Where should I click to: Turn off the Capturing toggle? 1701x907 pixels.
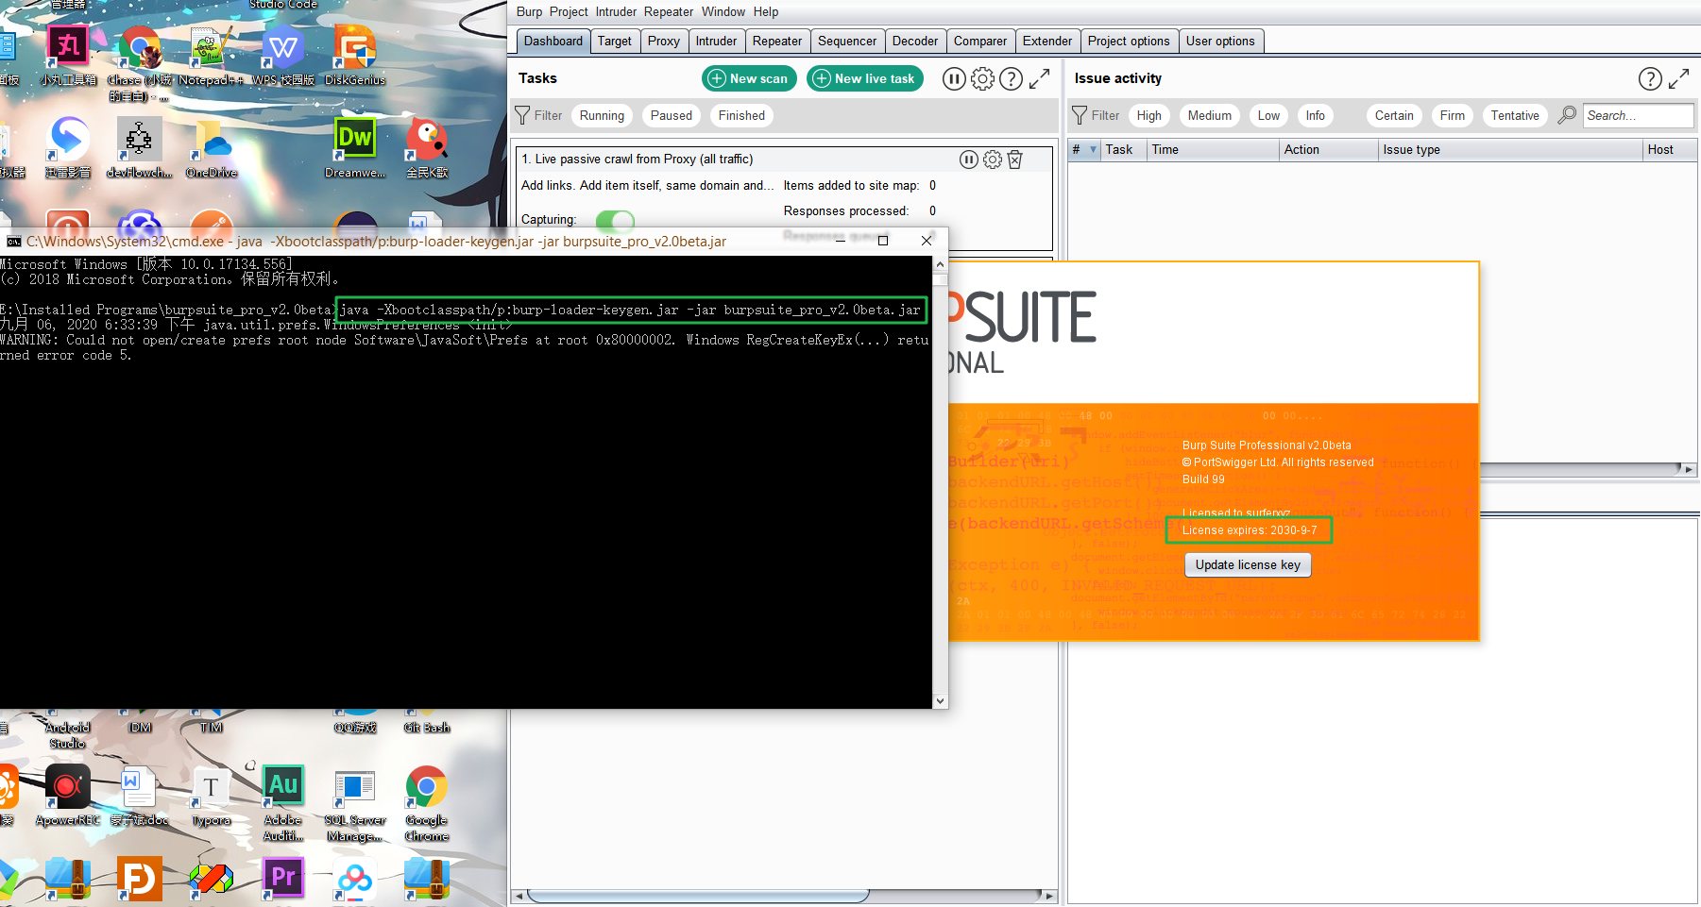click(x=615, y=220)
